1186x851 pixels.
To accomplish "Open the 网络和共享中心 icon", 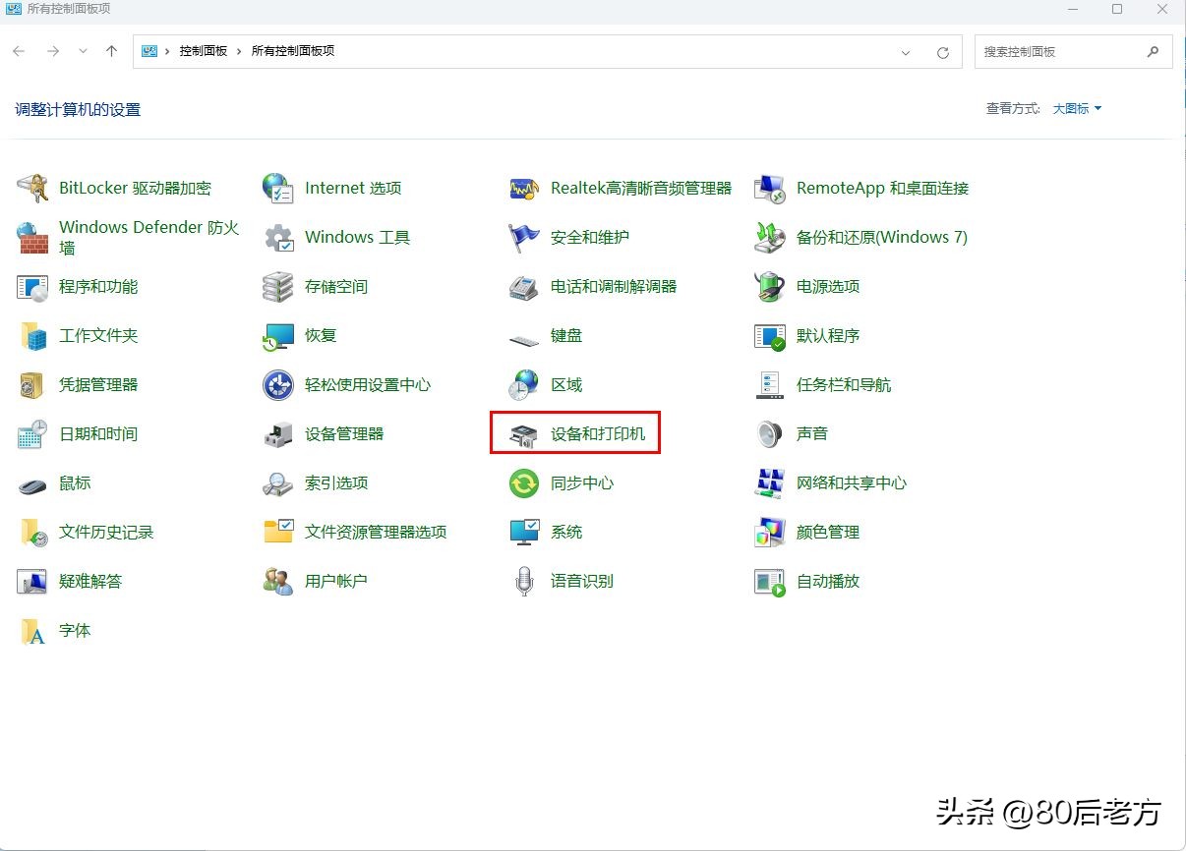I will [x=769, y=482].
